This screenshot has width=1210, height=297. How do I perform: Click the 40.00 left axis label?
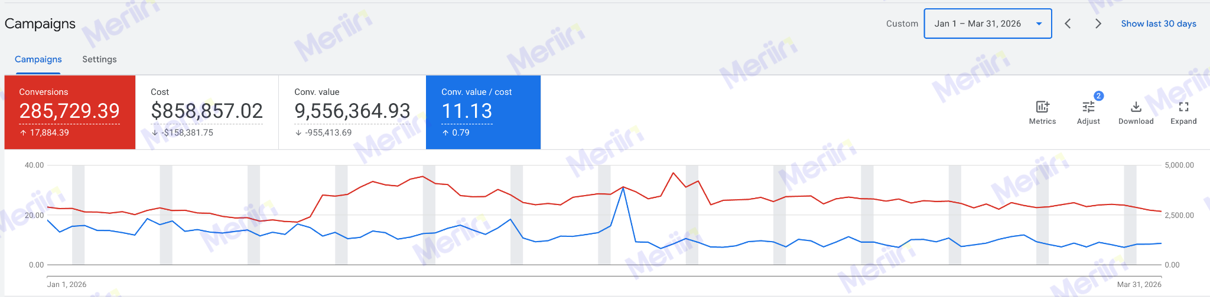(34, 165)
